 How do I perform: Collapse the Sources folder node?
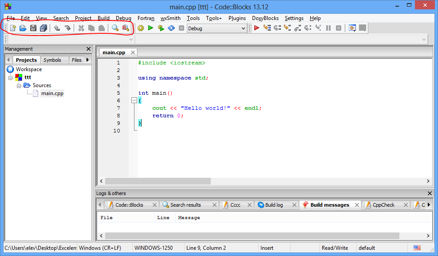click(19, 85)
